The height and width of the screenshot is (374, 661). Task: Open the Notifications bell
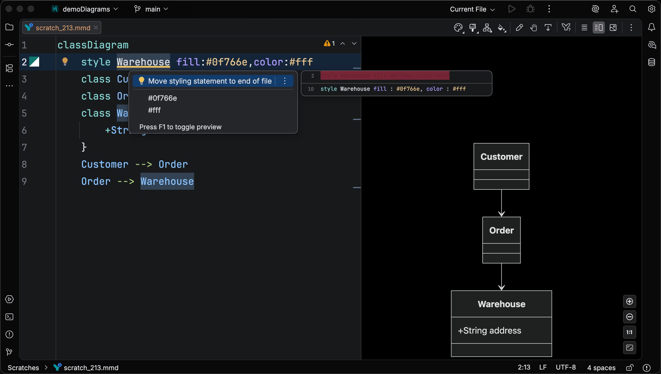click(x=652, y=27)
